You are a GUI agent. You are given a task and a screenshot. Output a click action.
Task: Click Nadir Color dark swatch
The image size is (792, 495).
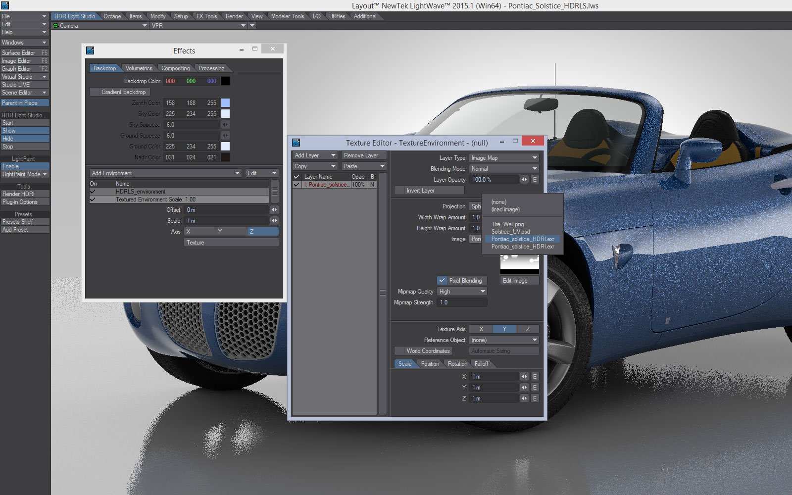pyautogui.click(x=225, y=157)
